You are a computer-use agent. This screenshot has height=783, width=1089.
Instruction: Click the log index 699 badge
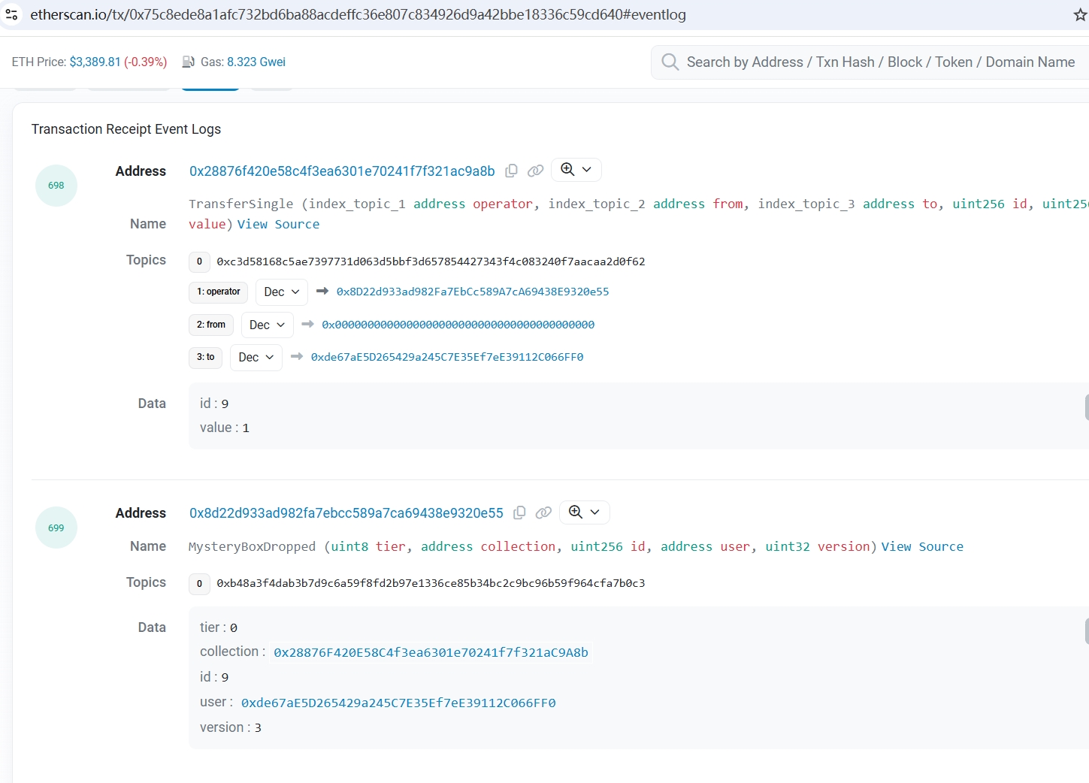tap(56, 528)
